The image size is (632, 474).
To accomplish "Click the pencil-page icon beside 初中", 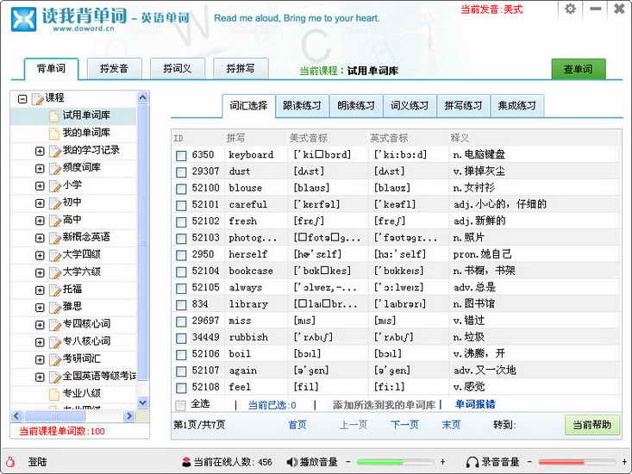I will click(x=55, y=203).
